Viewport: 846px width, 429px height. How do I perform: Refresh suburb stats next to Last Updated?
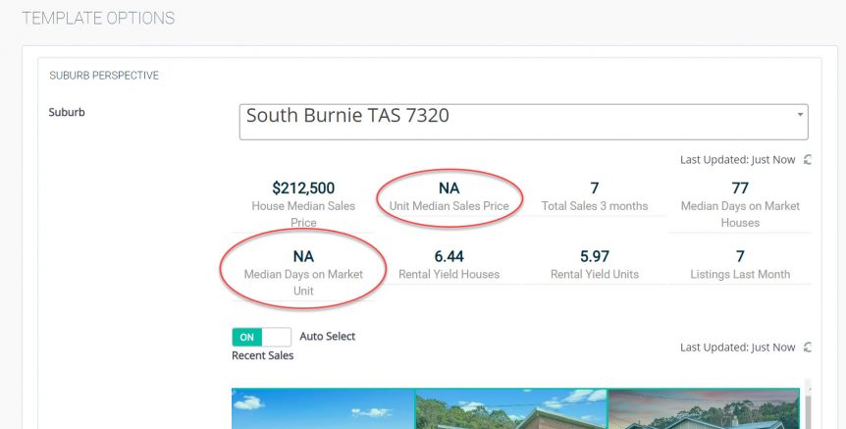807,160
